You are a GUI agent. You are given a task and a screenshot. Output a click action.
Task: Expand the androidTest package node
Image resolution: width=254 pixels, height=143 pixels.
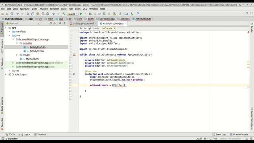13,63
